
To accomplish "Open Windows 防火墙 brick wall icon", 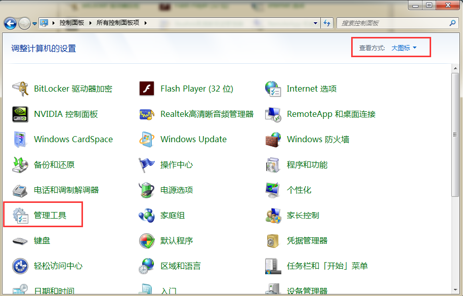I will point(273,140).
